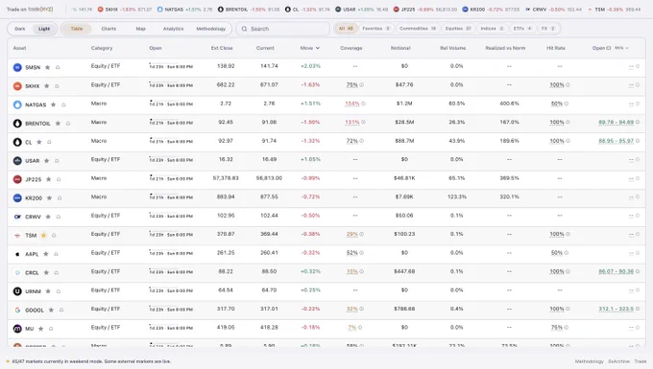Toggle SMSN alert bell
This screenshot has width=653, height=369.
(58, 67)
